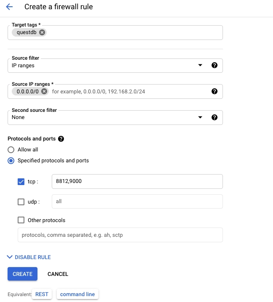
Task: Select the Allow all radio button
Action: [x=11, y=150]
